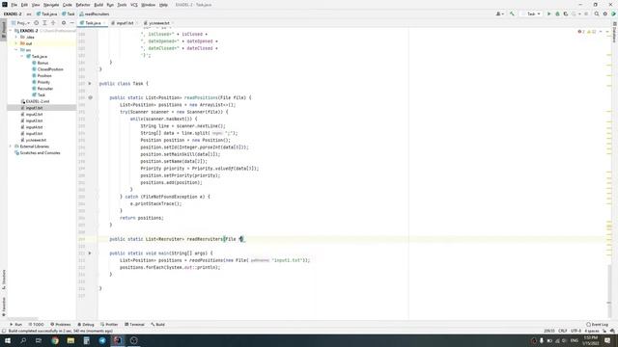Open the Refactor menu
Screen dimensions: 618x347
pyautogui.click(x=83, y=5)
